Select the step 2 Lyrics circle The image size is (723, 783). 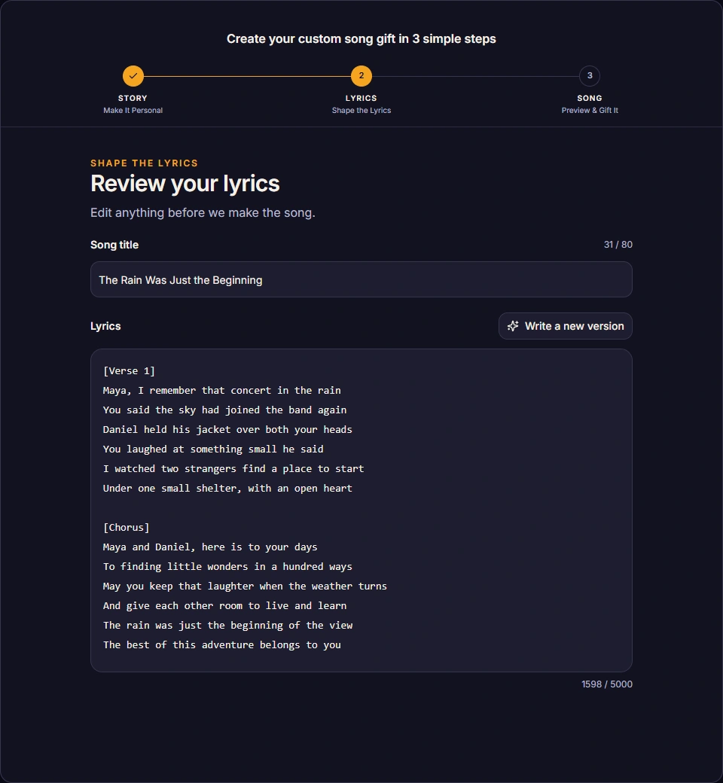pos(361,76)
